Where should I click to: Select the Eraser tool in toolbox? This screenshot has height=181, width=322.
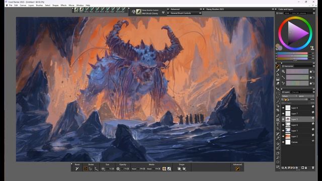click(278, 83)
